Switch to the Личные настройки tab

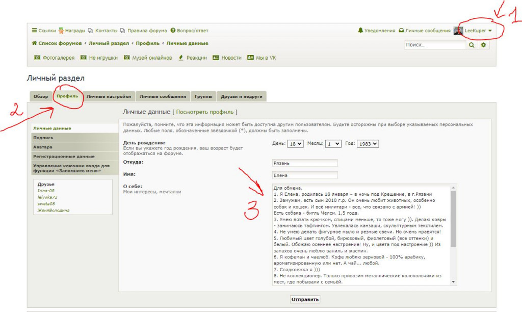pyautogui.click(x=108, y=96)
